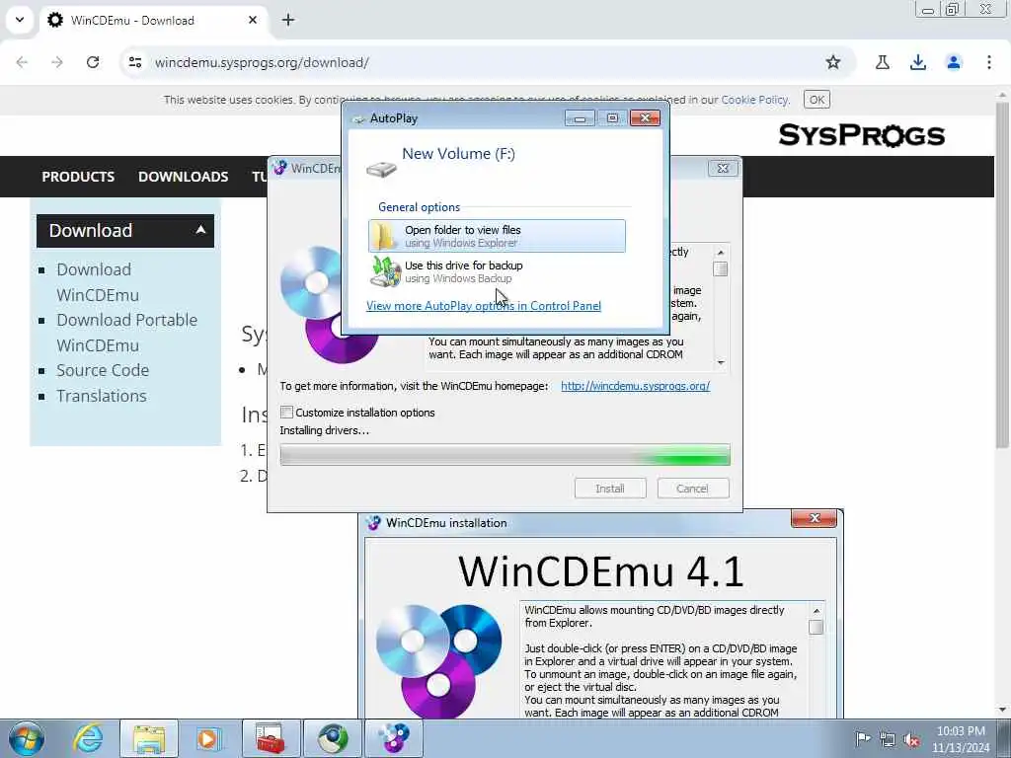
Task: Open the red toolbox taskbar icon
Action: click(271, 738)
